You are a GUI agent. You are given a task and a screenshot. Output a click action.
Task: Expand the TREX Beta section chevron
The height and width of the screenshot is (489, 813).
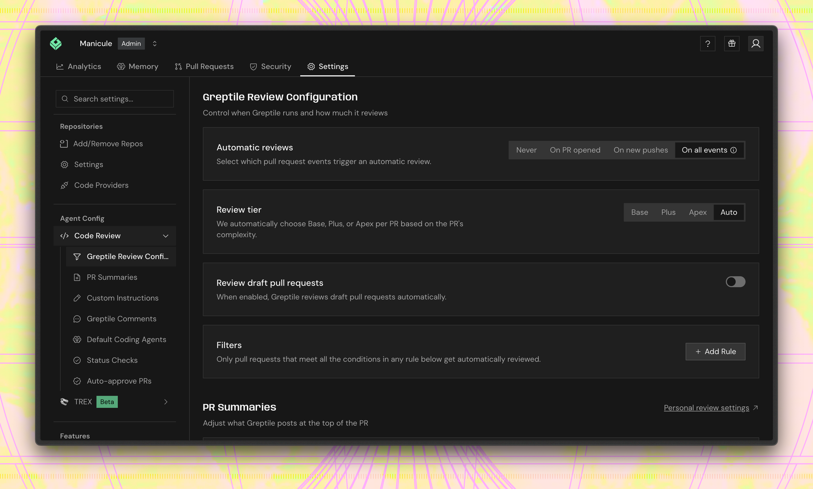click(x=166, y=402)
